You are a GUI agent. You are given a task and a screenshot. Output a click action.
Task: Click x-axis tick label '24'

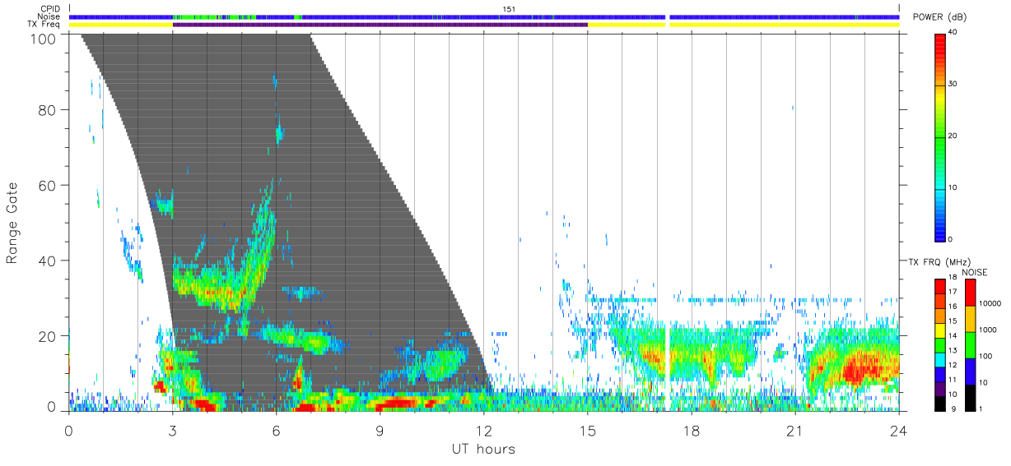pos(898,430)
